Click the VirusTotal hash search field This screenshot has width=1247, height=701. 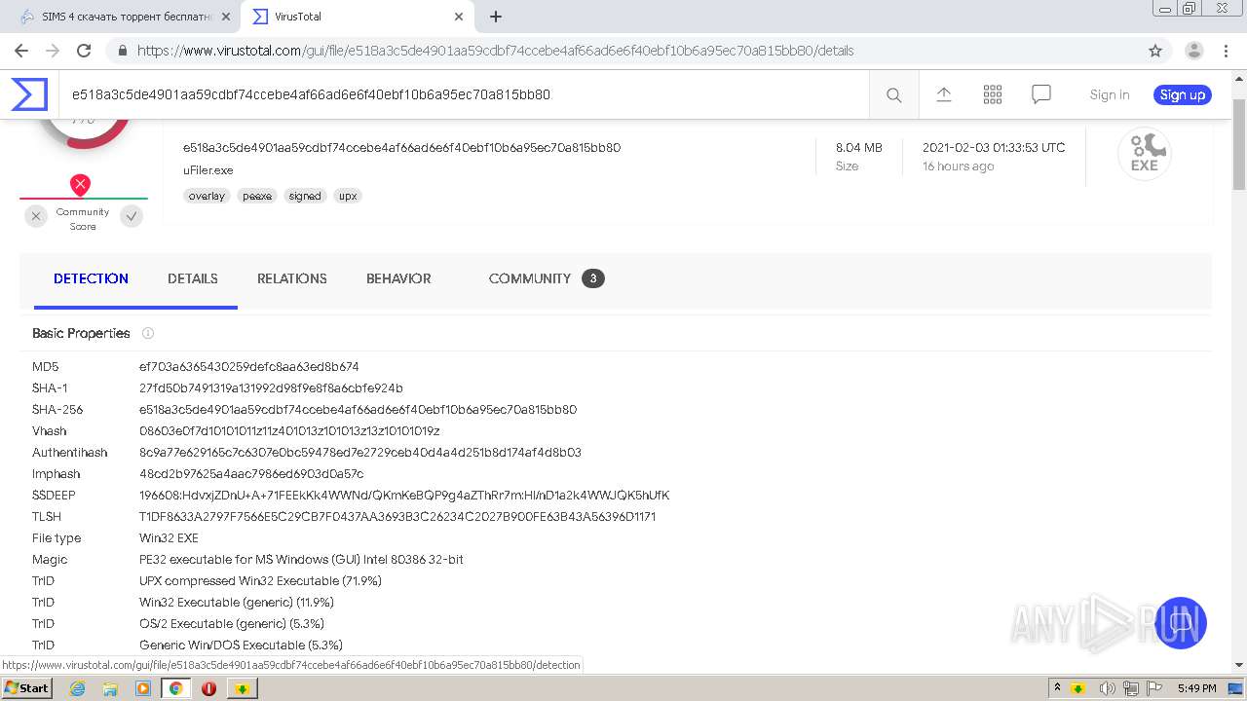tap(464, 94)
